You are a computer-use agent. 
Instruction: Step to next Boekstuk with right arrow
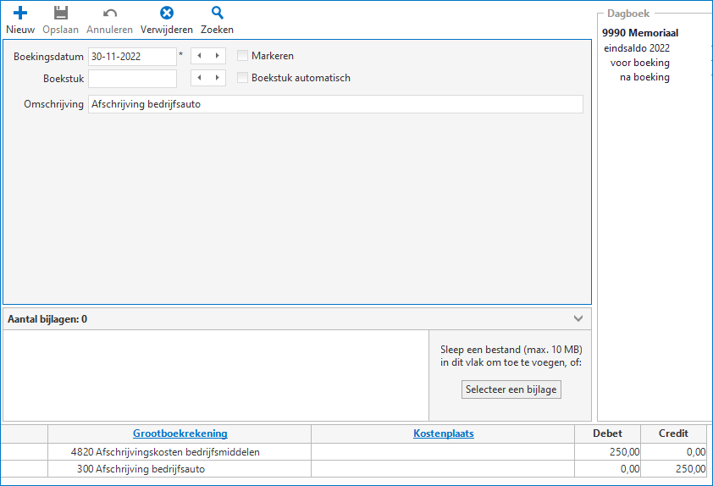(x=218, y=78)
